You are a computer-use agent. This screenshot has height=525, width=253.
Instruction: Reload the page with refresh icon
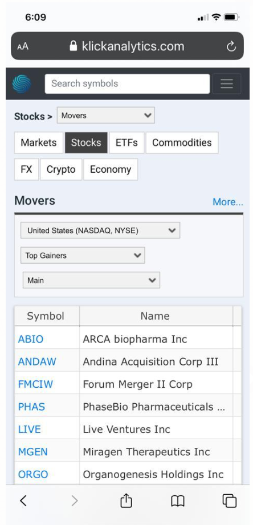[x=231, y=46]
